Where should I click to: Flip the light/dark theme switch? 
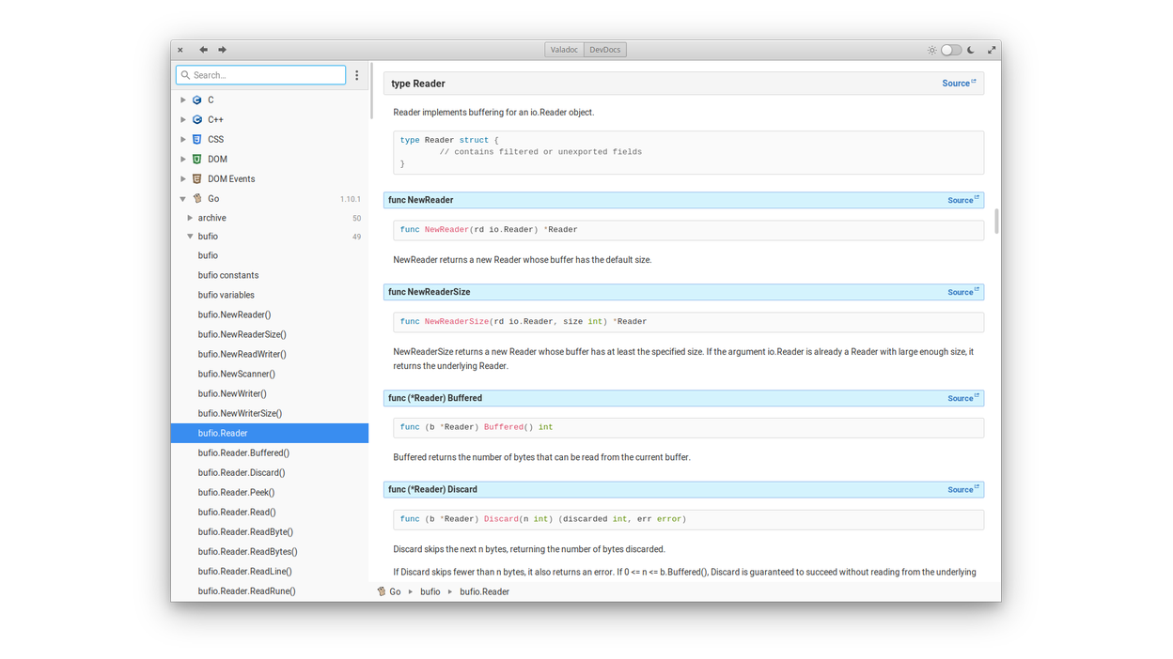[950, 49]
